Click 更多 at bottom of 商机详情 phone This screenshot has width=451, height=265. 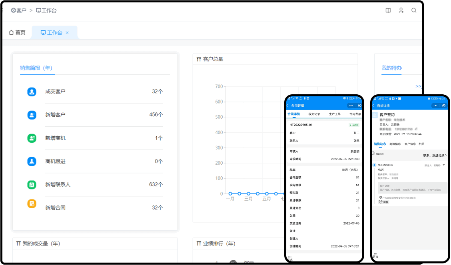[376, 255]
